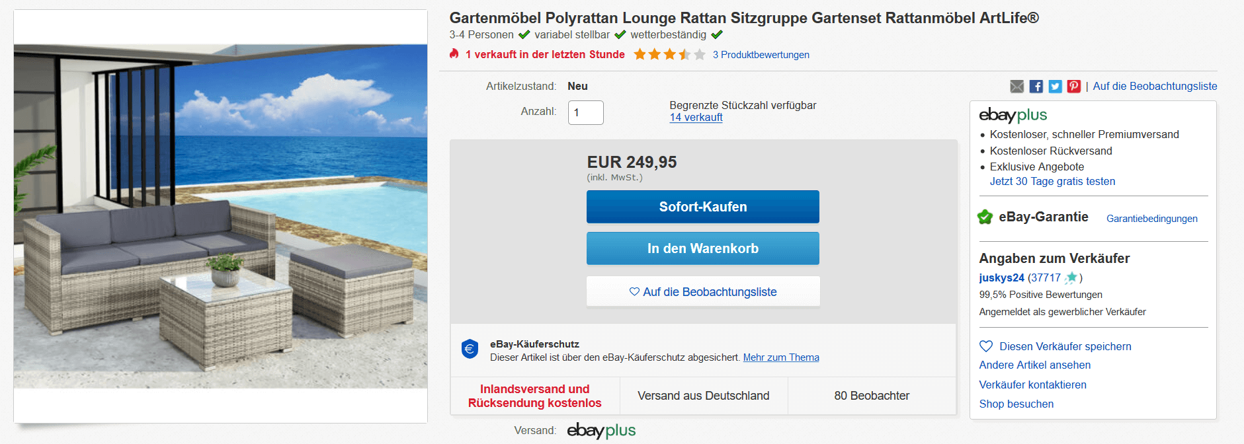Click the heart icon beside Diesen Verkäufer speichern

pos(986,346)
